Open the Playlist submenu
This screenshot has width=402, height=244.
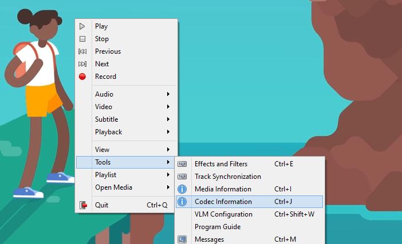click(x=126, y=175)
